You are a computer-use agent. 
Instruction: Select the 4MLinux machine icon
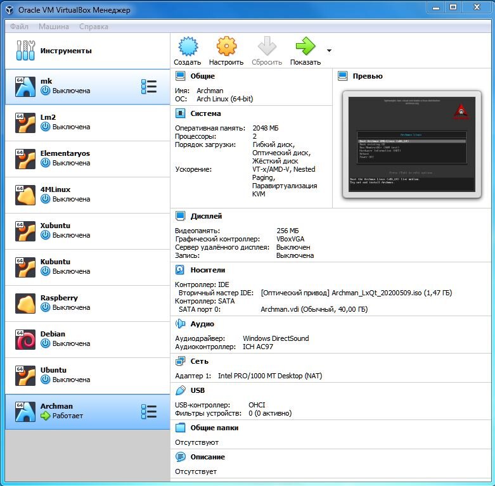25,195
